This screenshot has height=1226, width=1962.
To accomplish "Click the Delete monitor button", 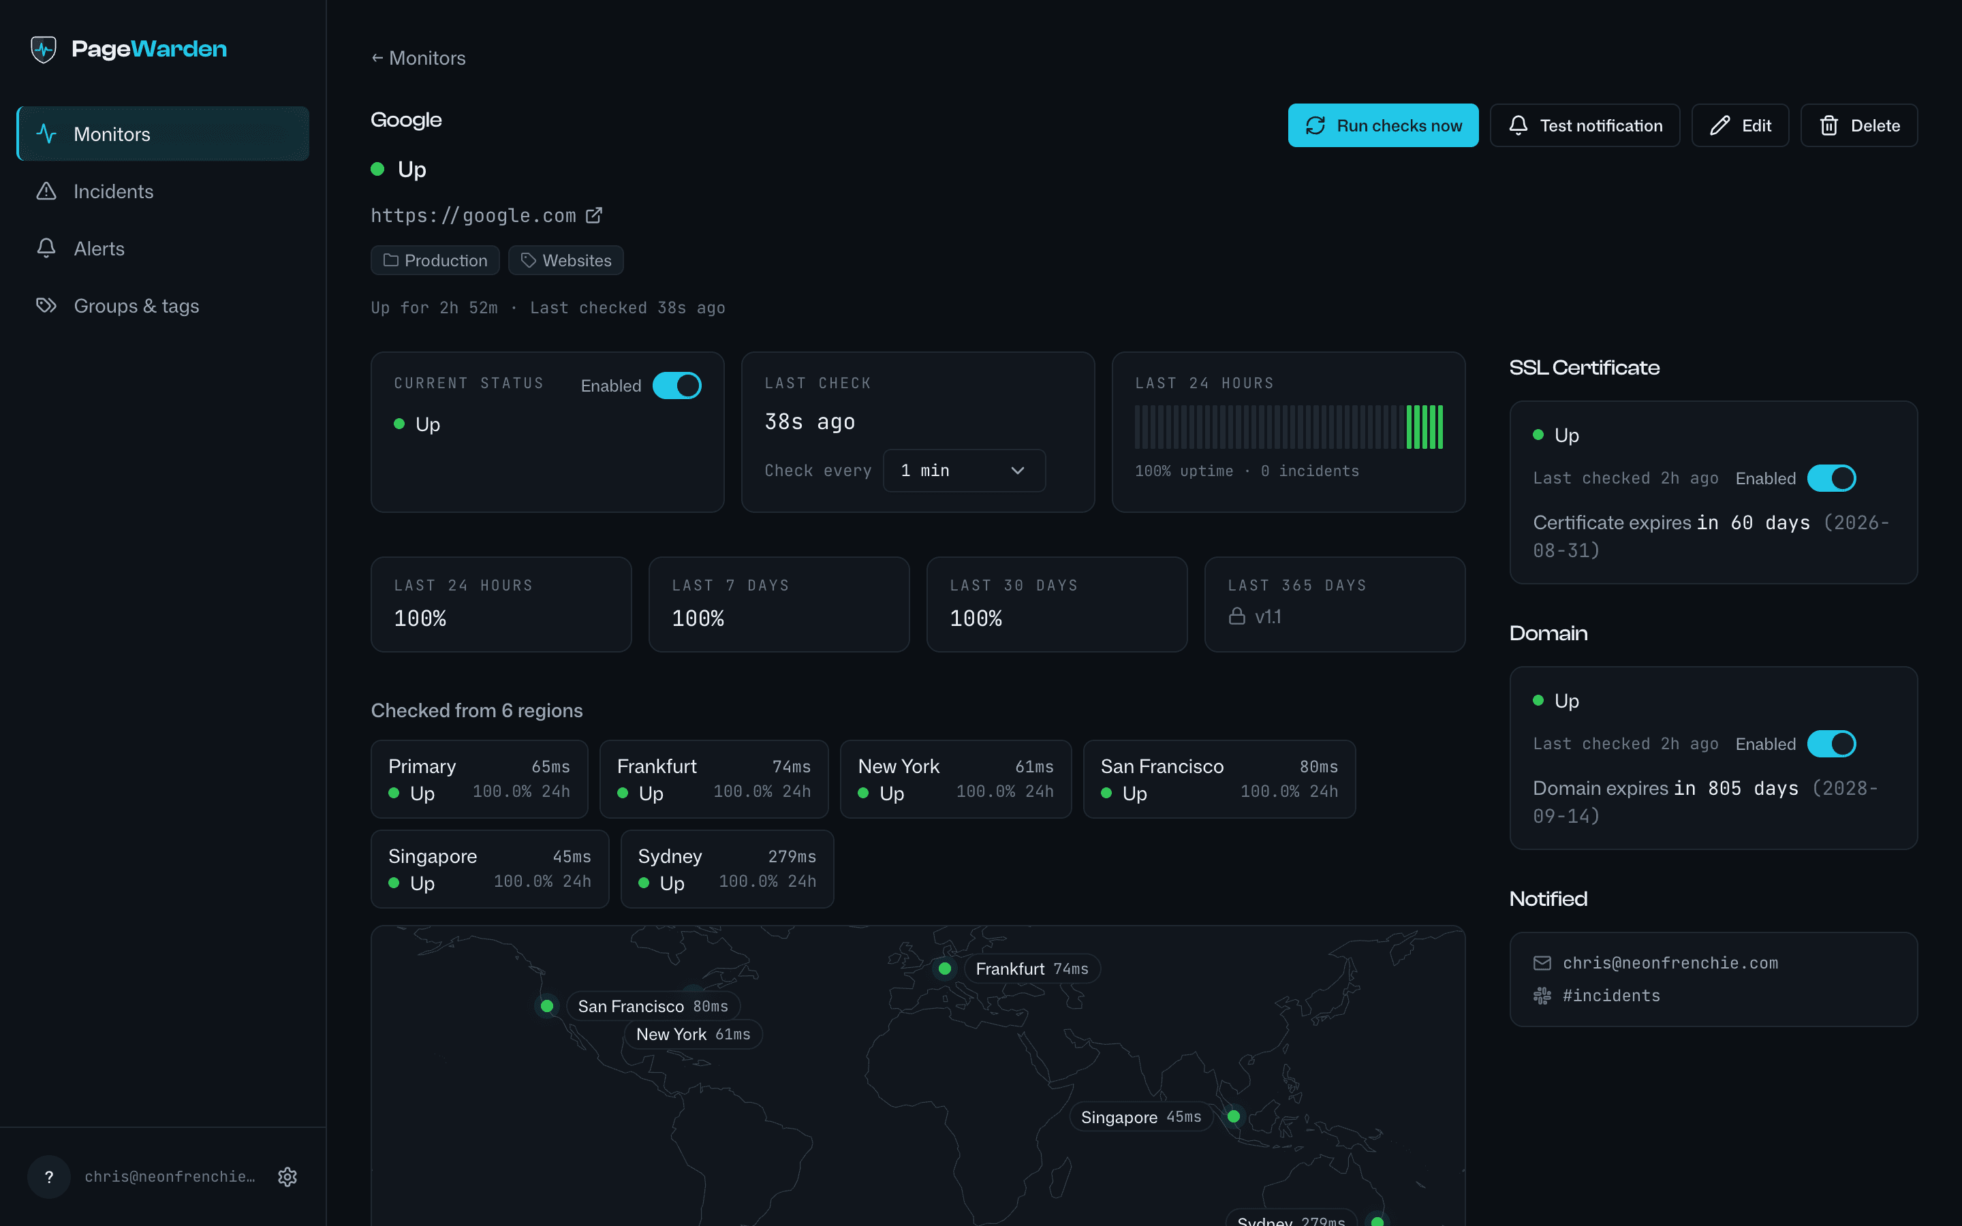I will tap(1859, 126).
